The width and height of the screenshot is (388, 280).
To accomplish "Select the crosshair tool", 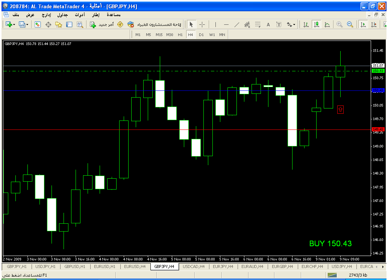I will pyautogui.click(x=202, y=24).
